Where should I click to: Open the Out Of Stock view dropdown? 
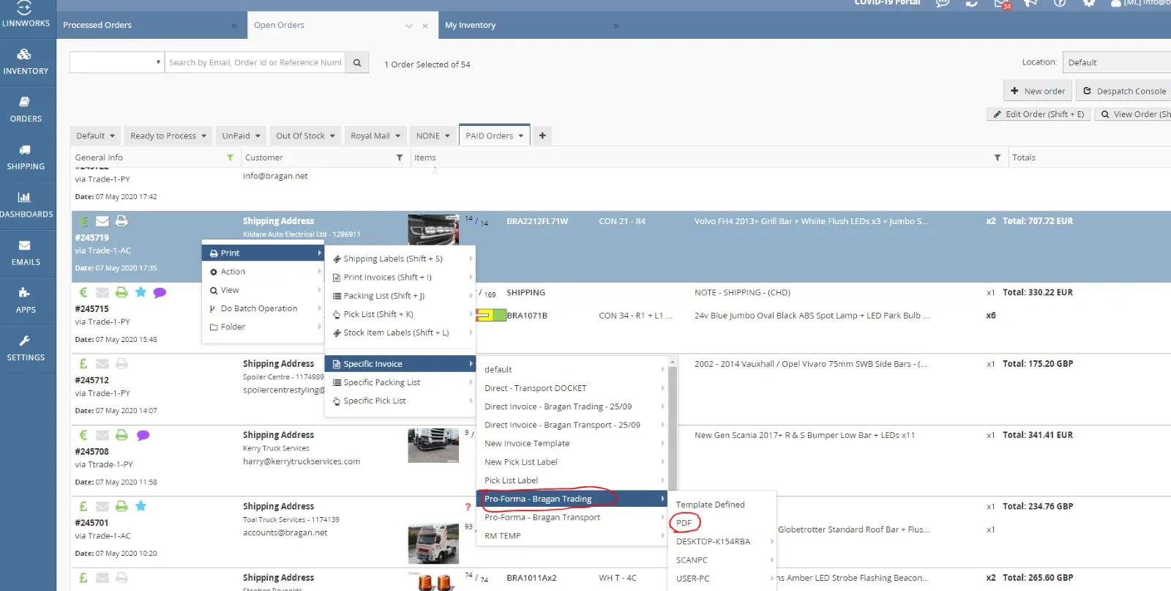[x=305, y=135]
